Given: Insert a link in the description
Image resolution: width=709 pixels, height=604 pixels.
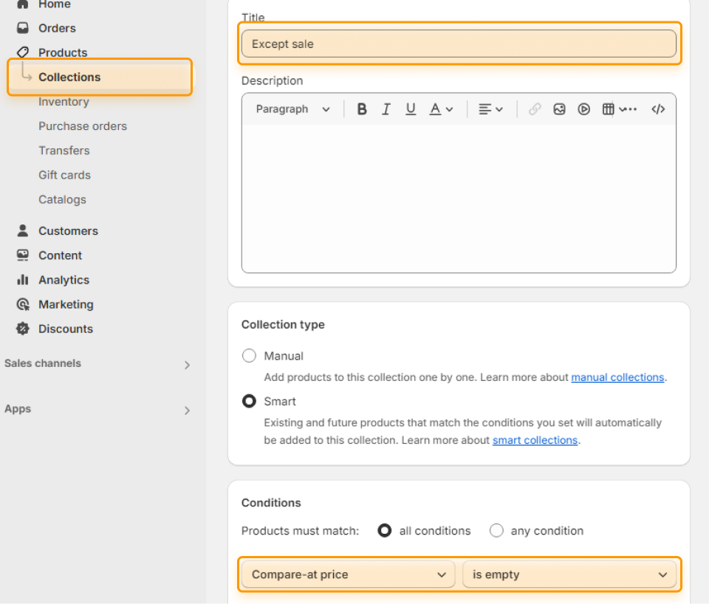Looking at the screenshot, I should (x=535, y=109).
